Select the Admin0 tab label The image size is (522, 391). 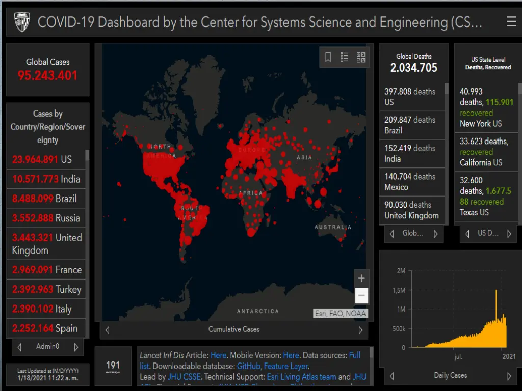click(47, 346)
